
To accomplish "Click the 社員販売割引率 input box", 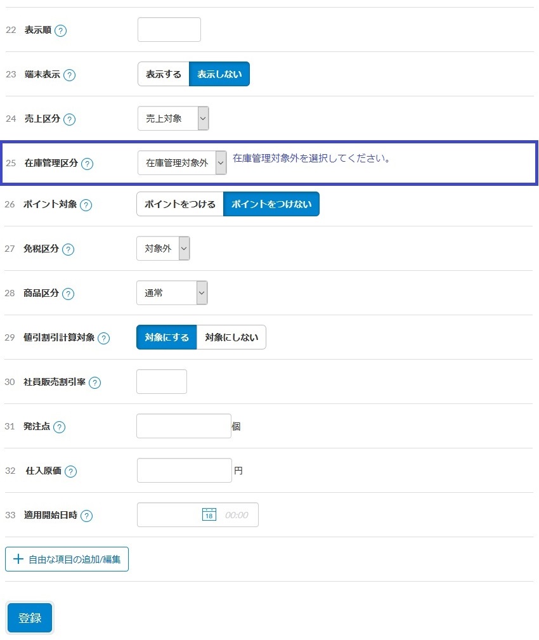I will [x=162, y=382].
